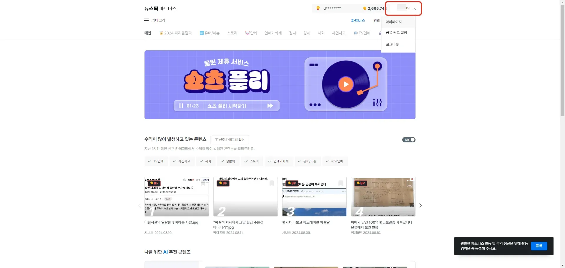Click the gold coin points icon
The image size is (565, 268).
(x=365, y=9)
